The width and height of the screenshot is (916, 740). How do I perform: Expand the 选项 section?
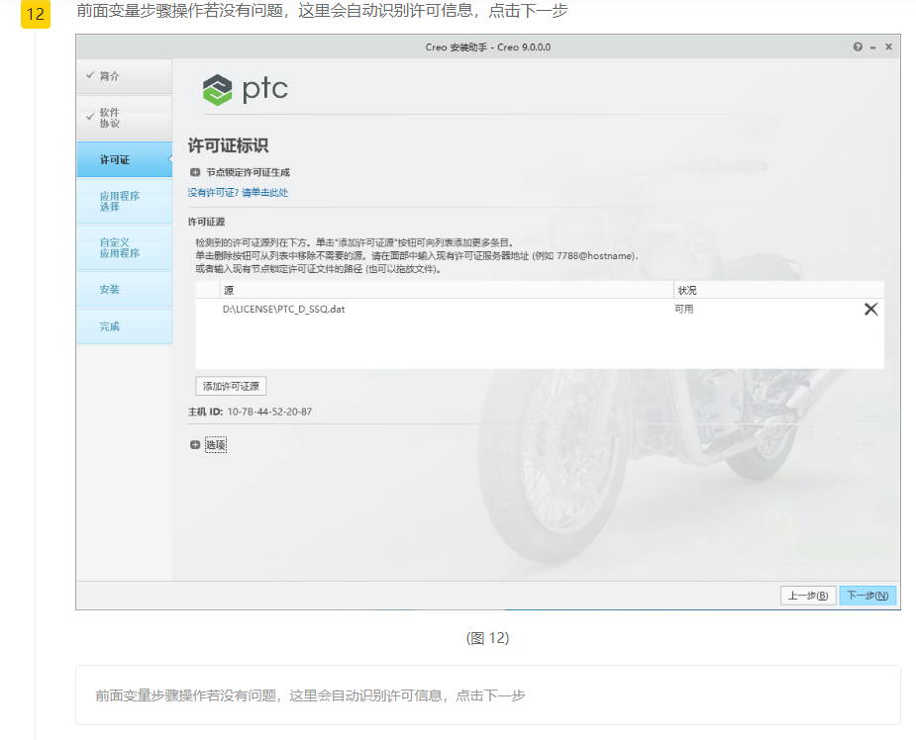click(195, 445)
